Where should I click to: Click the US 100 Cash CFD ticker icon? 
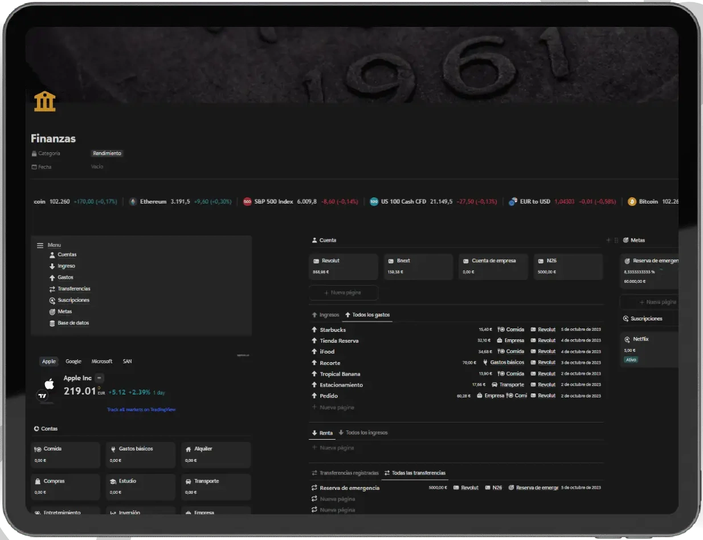coord(374,202)
